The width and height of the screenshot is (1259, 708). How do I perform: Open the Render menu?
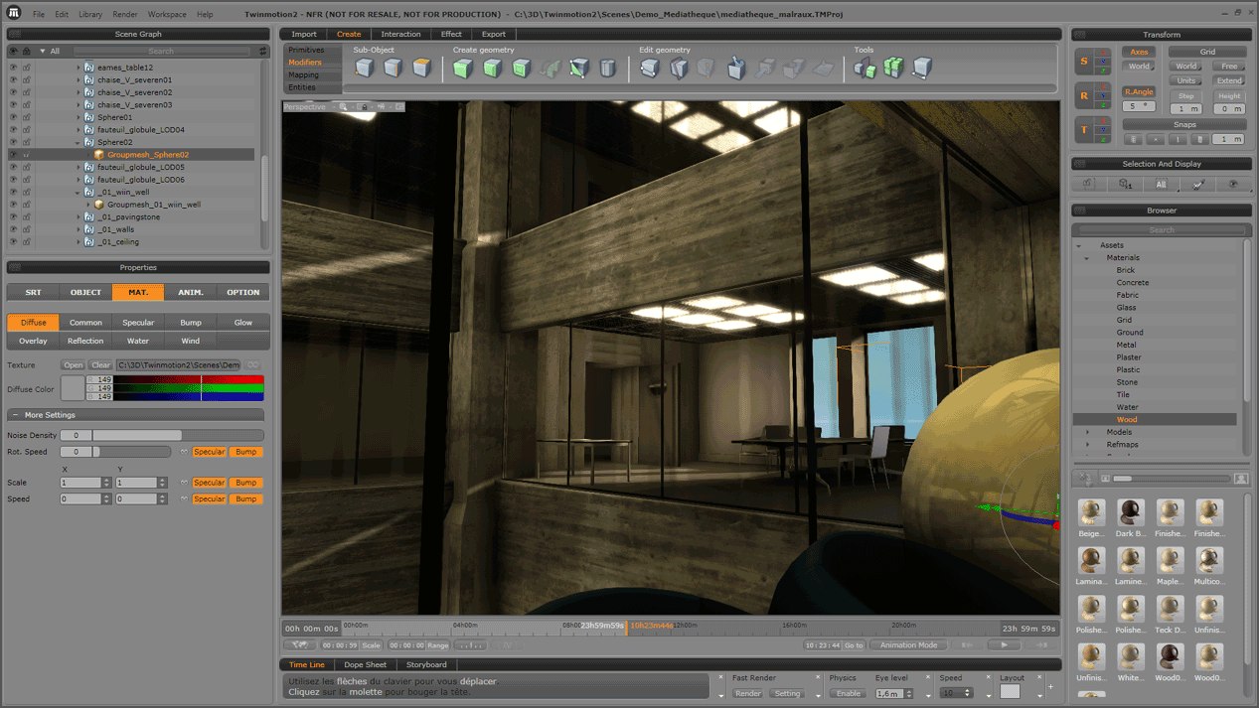pyautogui.click(x=125, y=15)
